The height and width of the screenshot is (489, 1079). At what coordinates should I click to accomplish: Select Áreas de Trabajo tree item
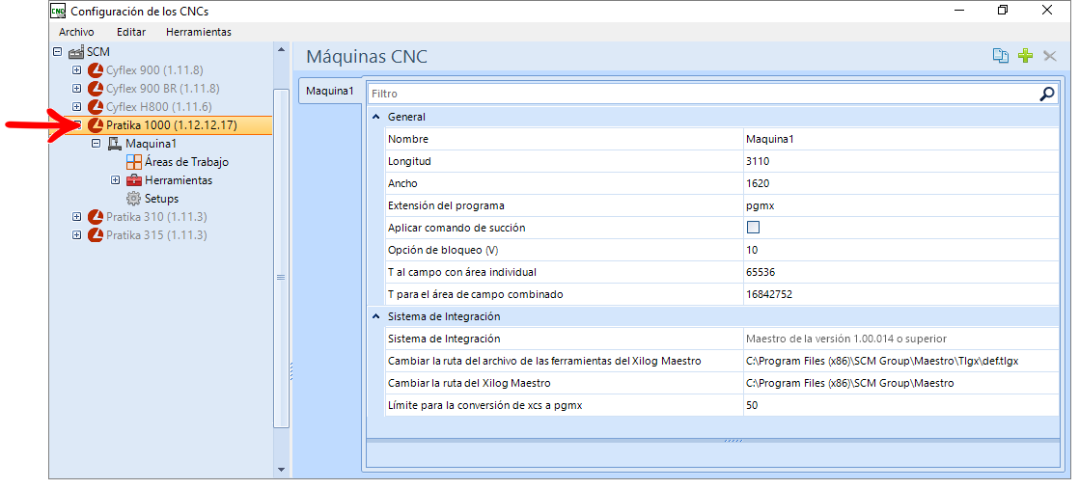(186, 162)
